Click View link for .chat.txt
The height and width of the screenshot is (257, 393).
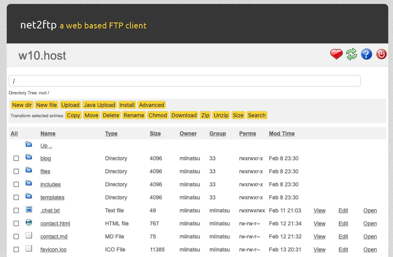tap(320, 210)
